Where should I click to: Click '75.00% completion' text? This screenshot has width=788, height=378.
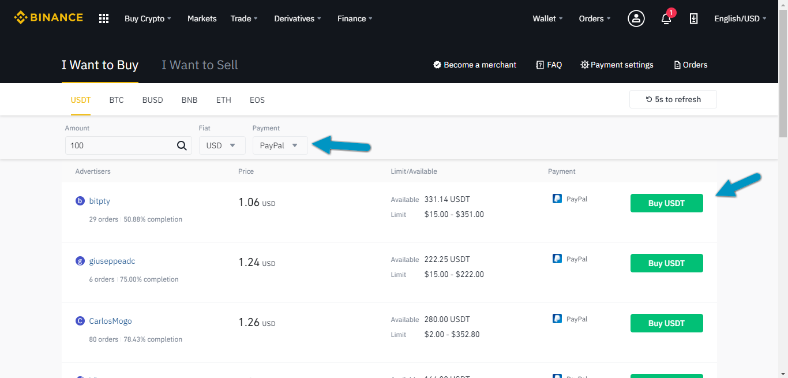point(149,279)
